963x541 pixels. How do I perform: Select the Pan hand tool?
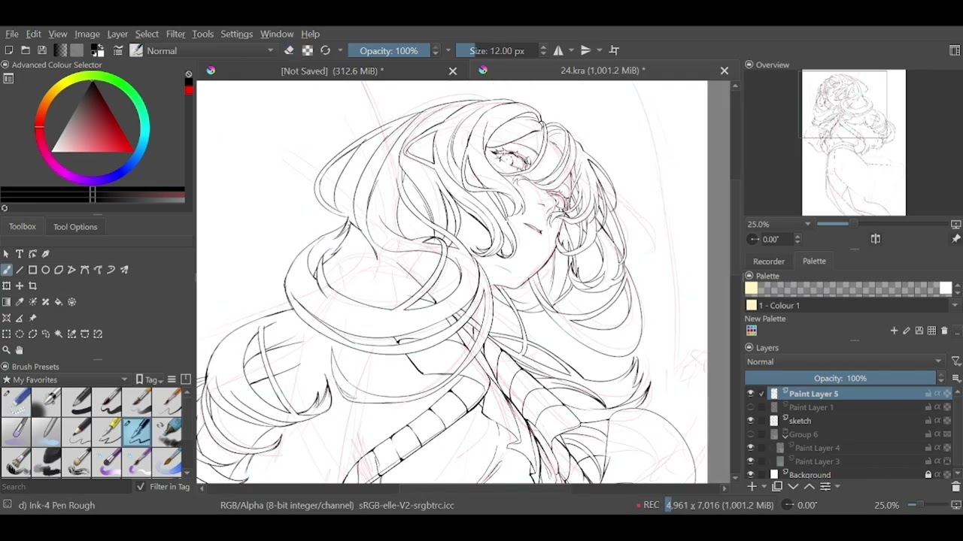coord(20,350)
